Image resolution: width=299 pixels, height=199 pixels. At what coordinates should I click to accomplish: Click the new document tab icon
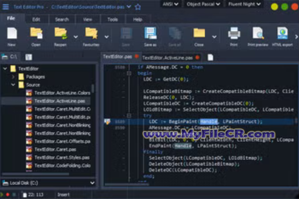(210, 57)
